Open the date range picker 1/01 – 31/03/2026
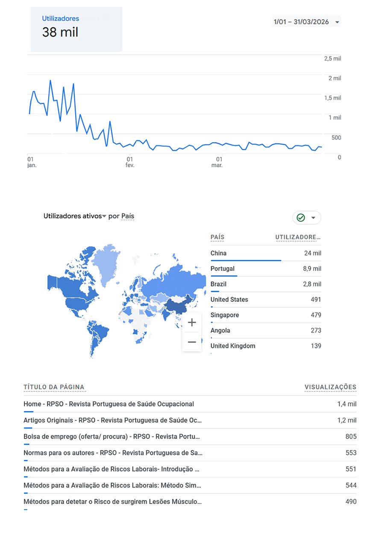379x539 pixels. pyautogui.click(x=306, y=22)
